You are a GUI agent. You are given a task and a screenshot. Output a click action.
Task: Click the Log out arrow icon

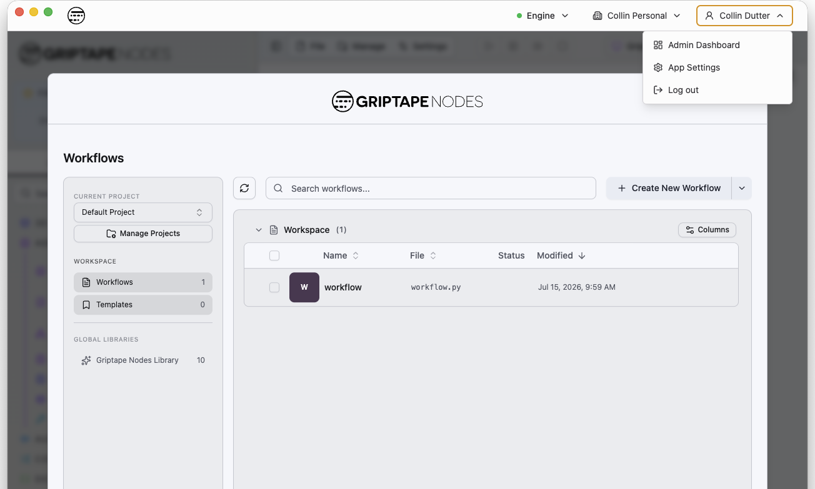(x=658, y=90)
